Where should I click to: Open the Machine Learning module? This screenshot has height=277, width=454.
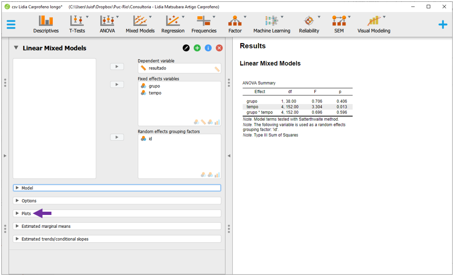tap(271, 24)
